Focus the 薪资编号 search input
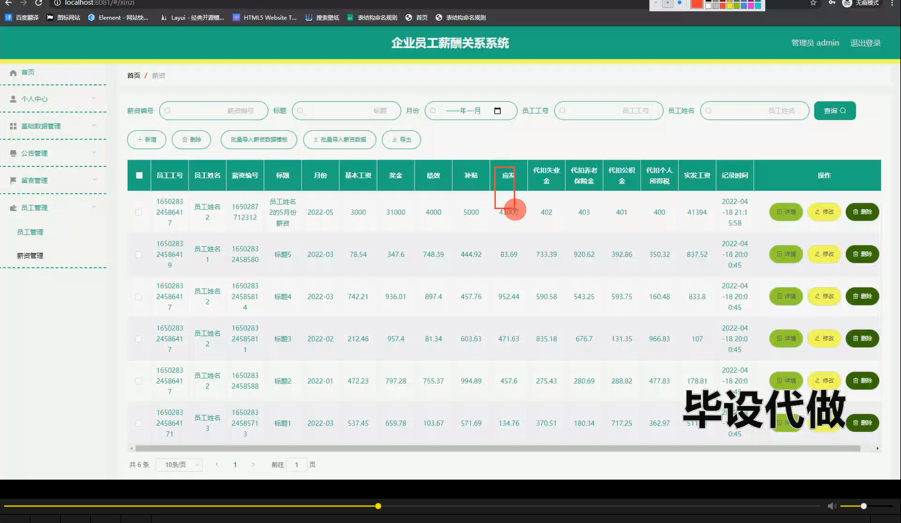 pyautogui.click(x=213, y=111)
